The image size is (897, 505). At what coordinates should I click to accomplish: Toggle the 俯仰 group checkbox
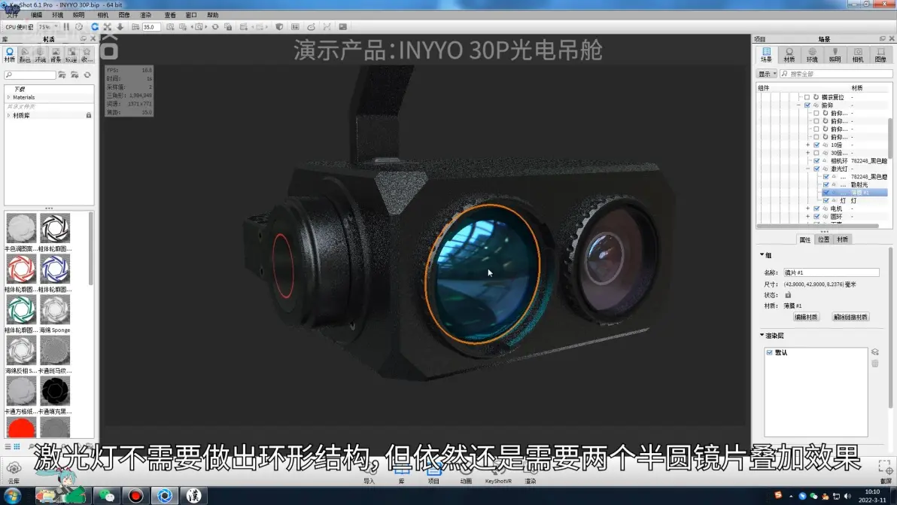point(807,105)
